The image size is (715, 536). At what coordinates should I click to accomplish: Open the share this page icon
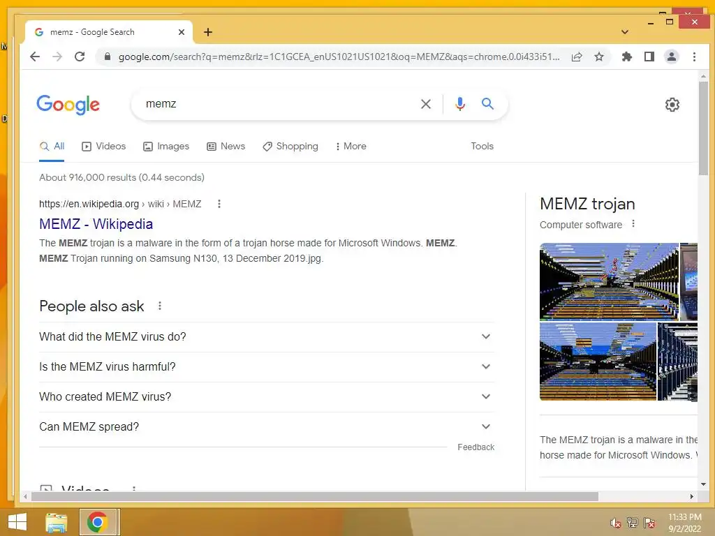(577, 57)
